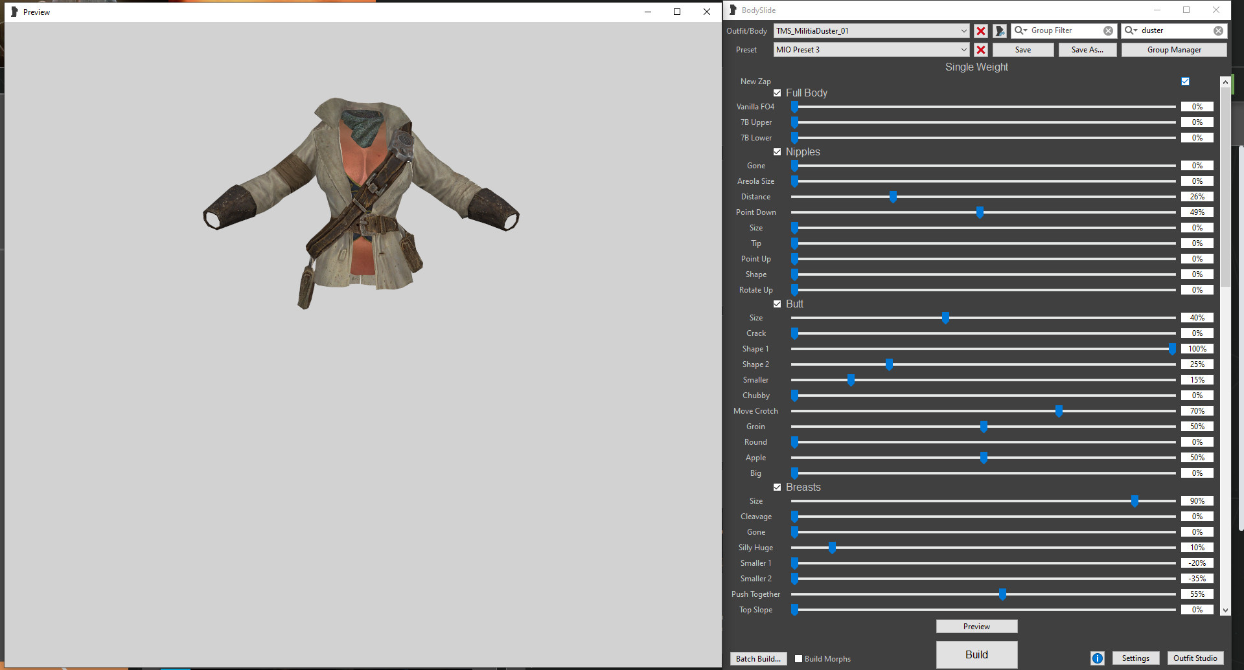Enable the Build Morphs checkbox
Viewport: 1244px width, 670px height.
click(x=798, y=659)
